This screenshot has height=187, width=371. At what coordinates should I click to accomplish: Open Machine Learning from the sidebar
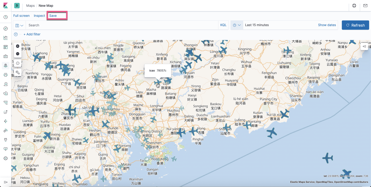point(6,75)
